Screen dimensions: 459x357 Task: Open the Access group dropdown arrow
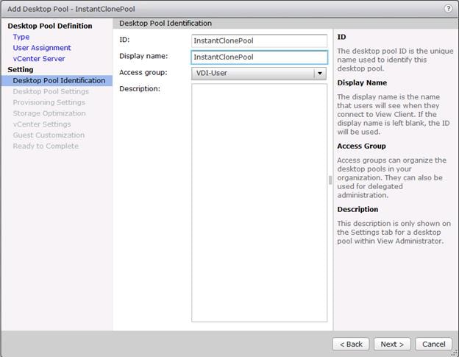(320, 73)
